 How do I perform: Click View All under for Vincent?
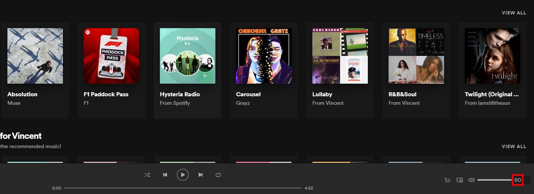point(514,147)
